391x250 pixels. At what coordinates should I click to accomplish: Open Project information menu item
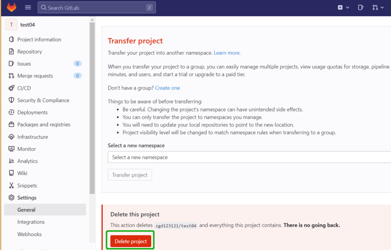(39, 39)
